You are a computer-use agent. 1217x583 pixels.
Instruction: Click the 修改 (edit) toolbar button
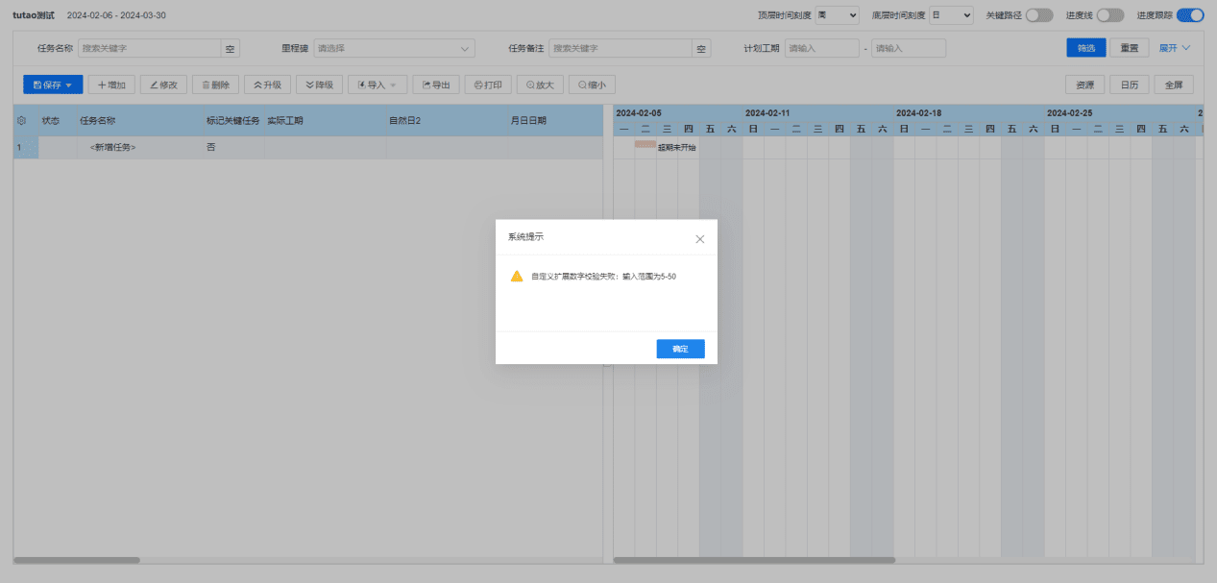tap(163, 85)
